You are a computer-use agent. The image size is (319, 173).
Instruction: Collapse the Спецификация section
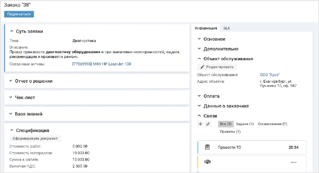click(12, 131)
